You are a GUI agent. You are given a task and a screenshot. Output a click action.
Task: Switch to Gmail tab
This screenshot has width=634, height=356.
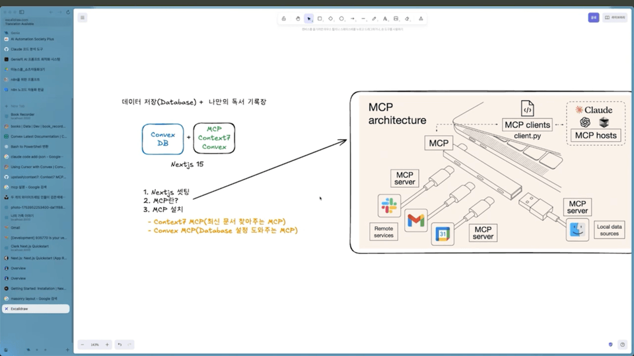pos(36,227)
